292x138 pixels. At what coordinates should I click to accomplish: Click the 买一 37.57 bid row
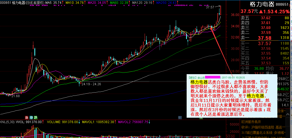[x=265, y=44]
